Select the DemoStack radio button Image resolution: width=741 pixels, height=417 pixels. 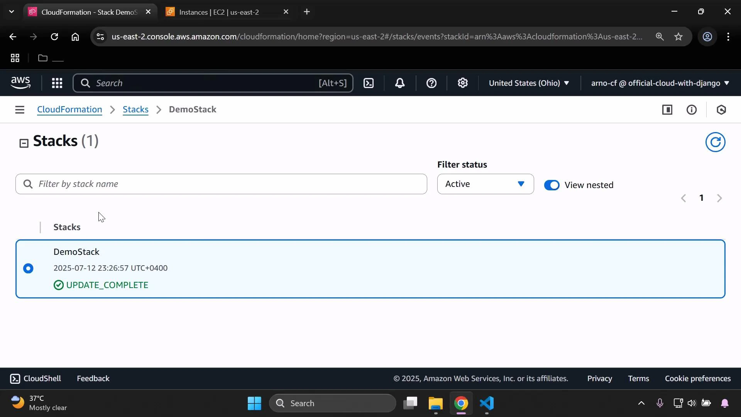(x=28, y=268)
